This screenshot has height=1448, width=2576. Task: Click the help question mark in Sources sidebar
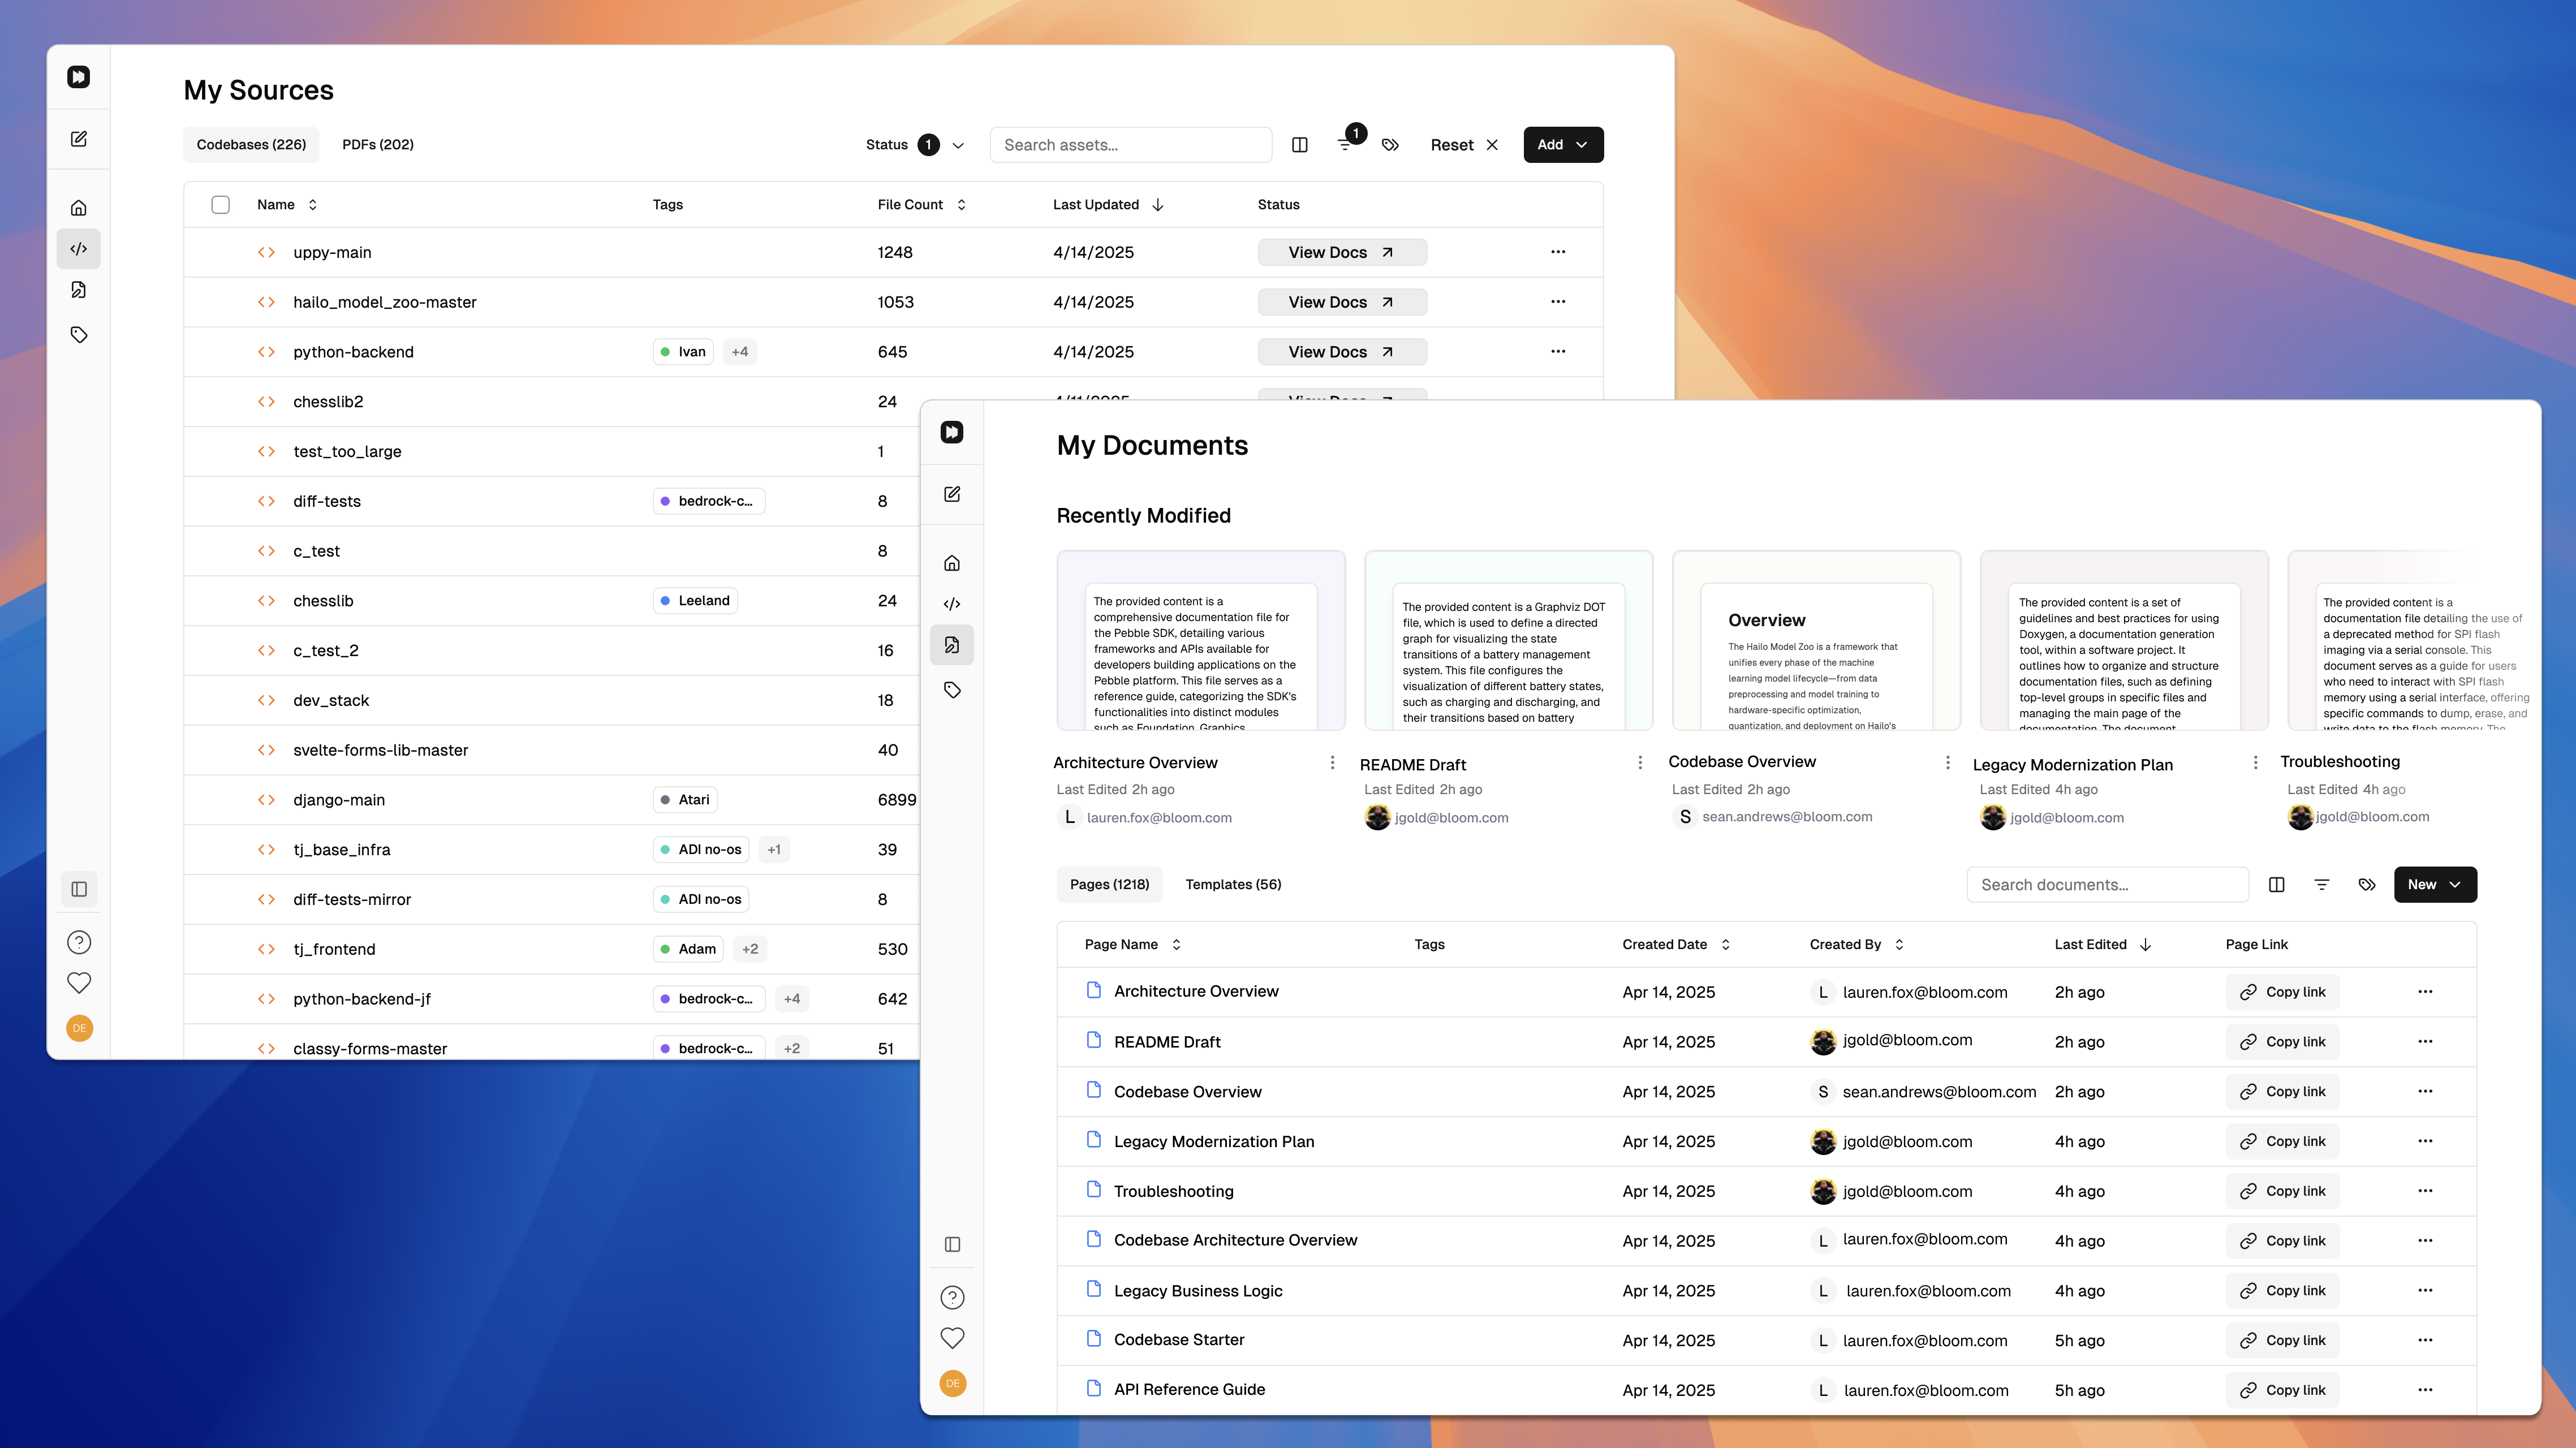tap(79, 942)
